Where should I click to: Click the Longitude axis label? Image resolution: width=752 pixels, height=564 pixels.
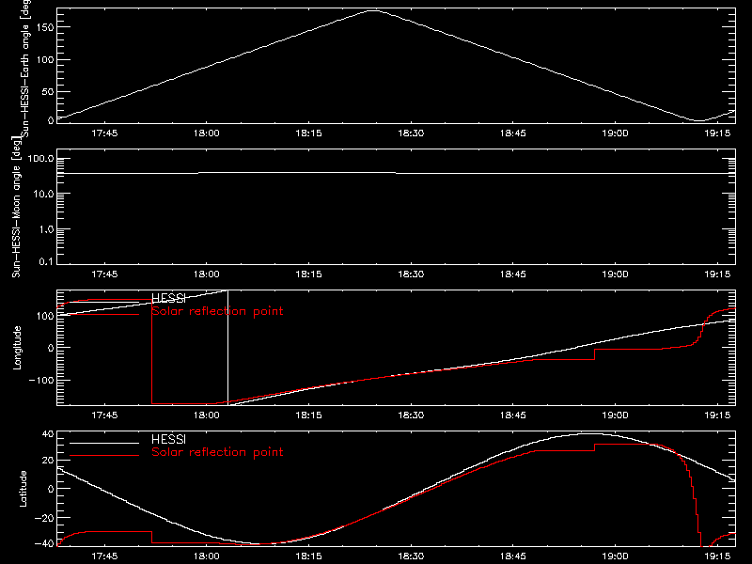coord(17,348)
